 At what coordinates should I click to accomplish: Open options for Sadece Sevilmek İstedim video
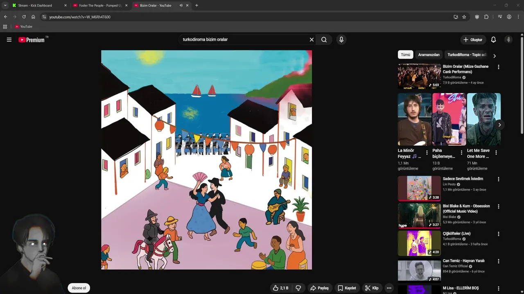pos(498,179)
